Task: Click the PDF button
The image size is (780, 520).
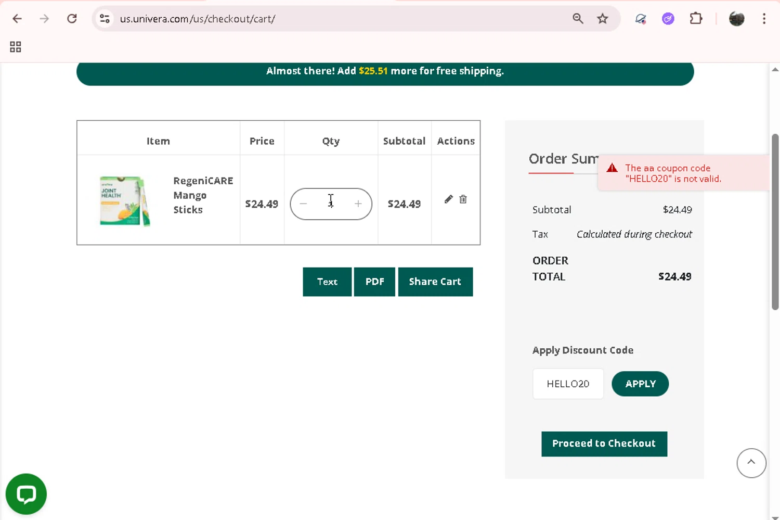Action: pyautogui.click(x=374, y=282)
